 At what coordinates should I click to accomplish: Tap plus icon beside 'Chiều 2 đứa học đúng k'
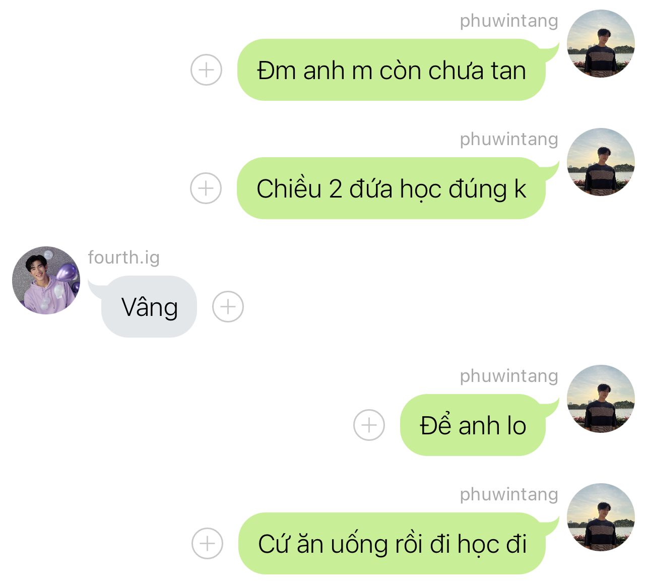point(206,188)
